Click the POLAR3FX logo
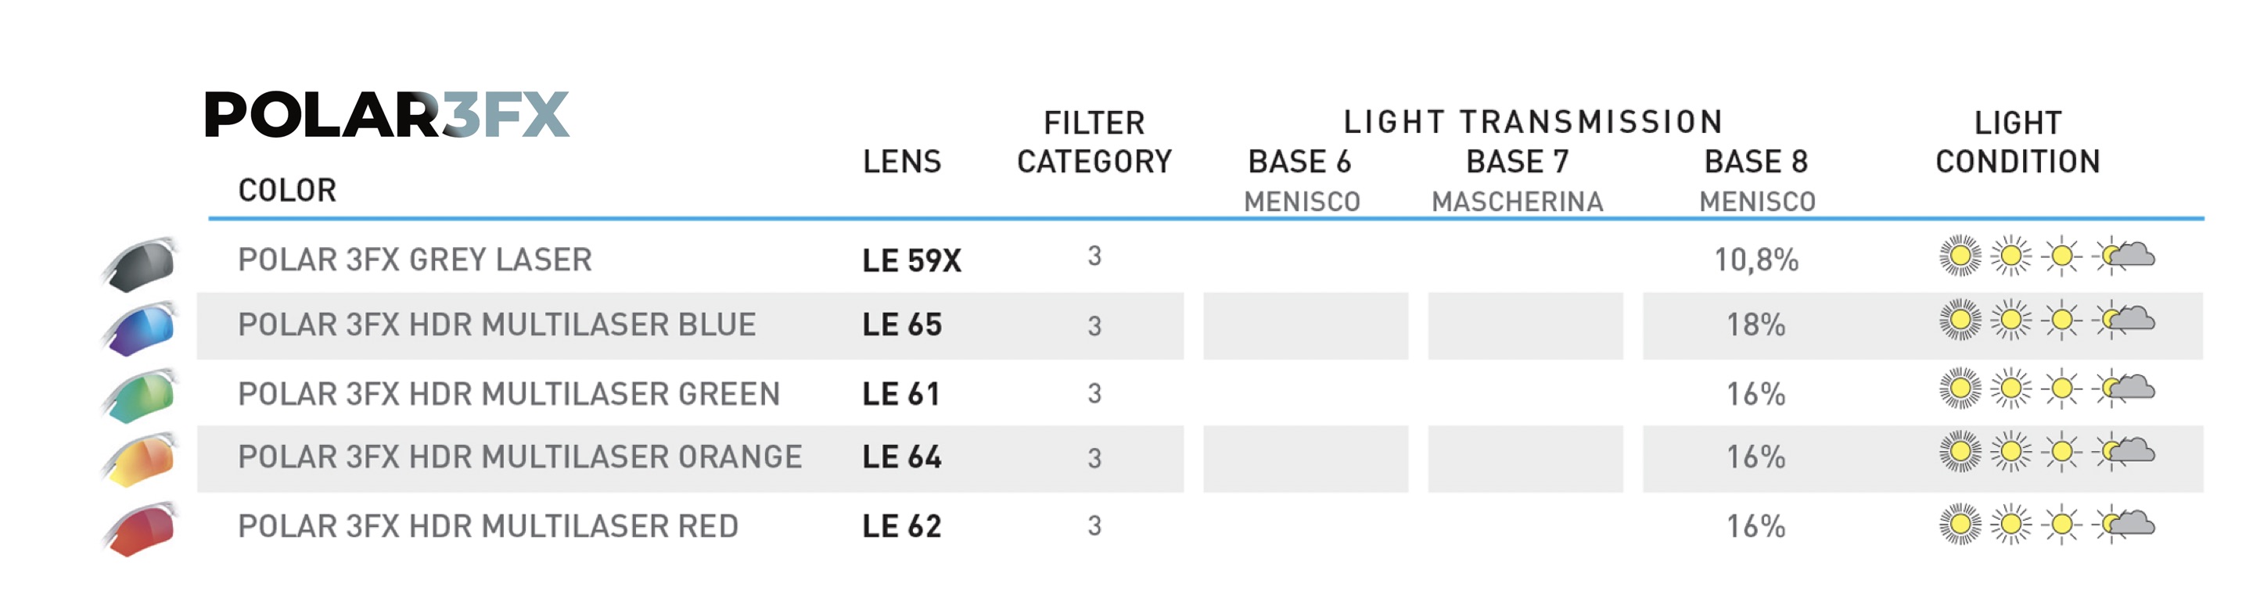The height and width of the screenshot is (616, 2253). coord(386,116)
